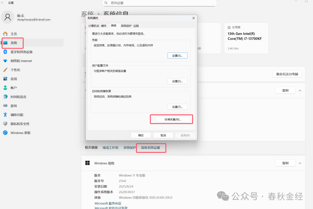Open Windows Update (Windows 更新) icon

5,133
